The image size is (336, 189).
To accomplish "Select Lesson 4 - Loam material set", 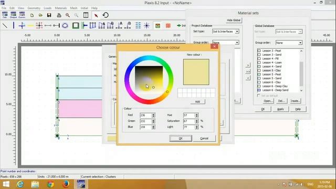I will (x=272, y=62).
